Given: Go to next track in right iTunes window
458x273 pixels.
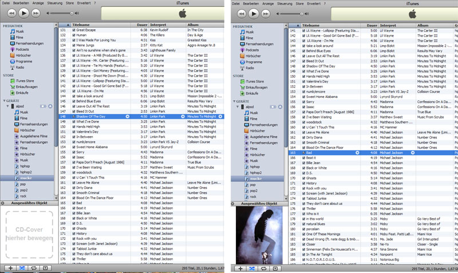Looking at the screenshot, I should (266, 13).
